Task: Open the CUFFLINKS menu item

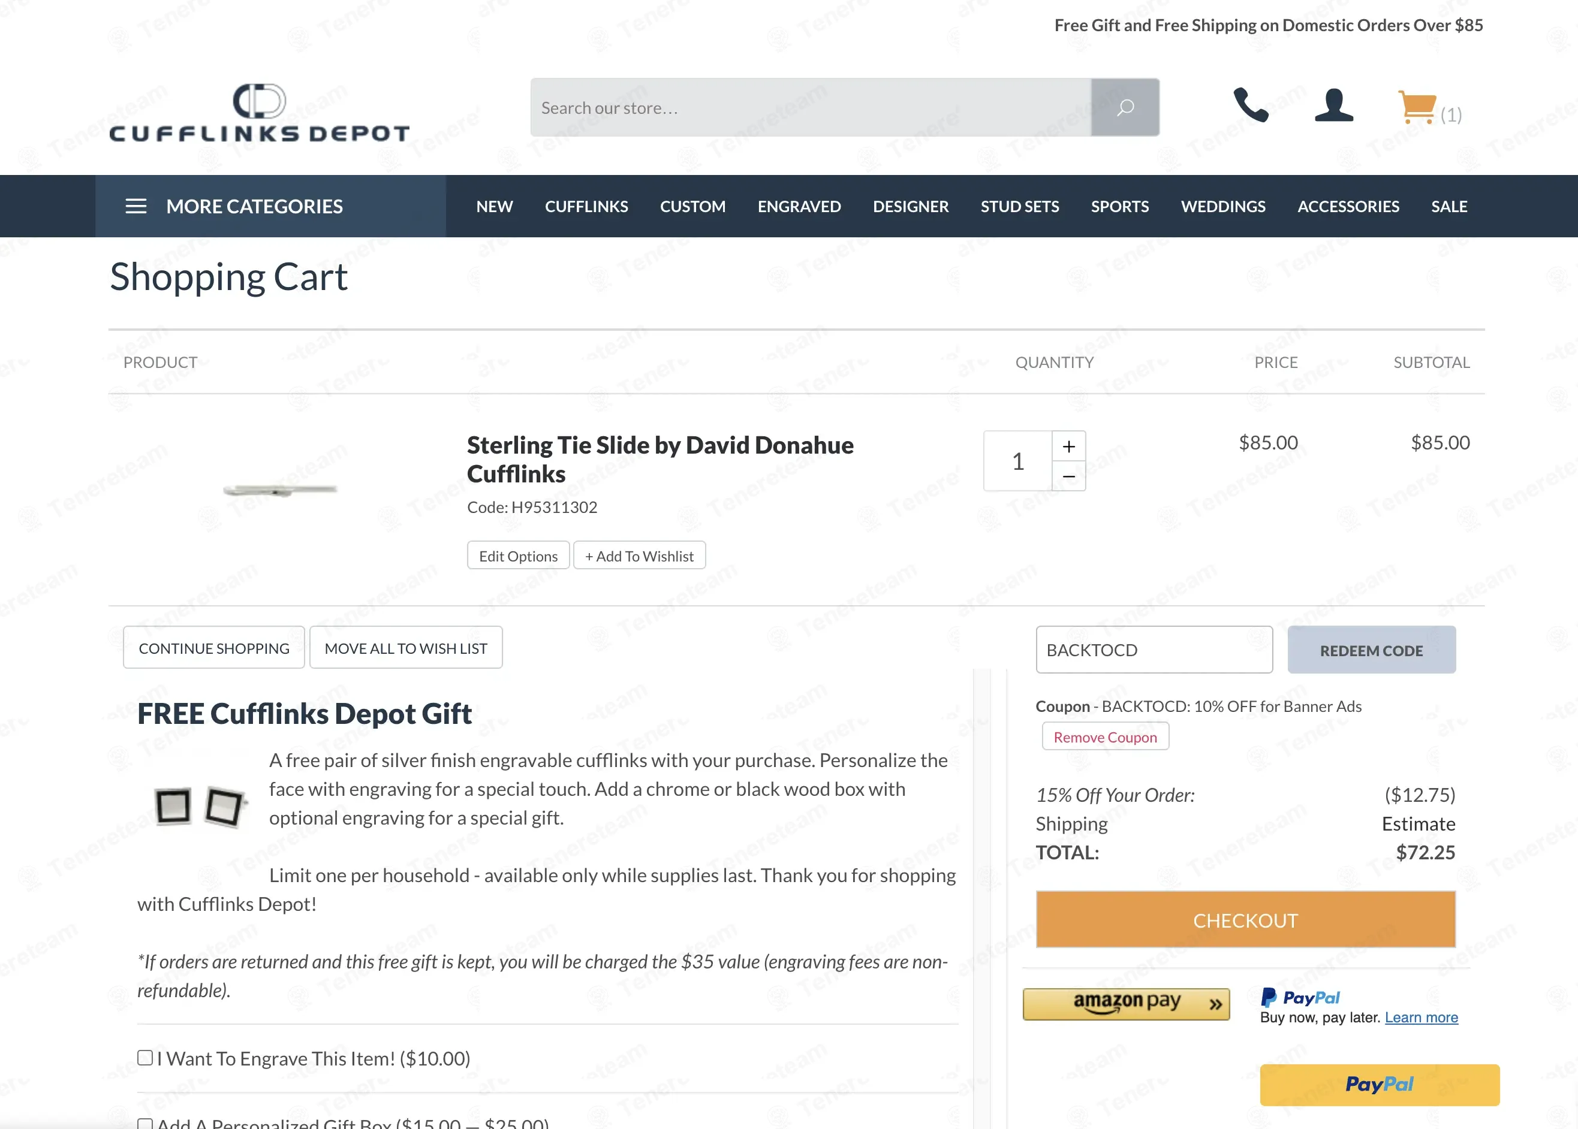Action: click(586, 207)
